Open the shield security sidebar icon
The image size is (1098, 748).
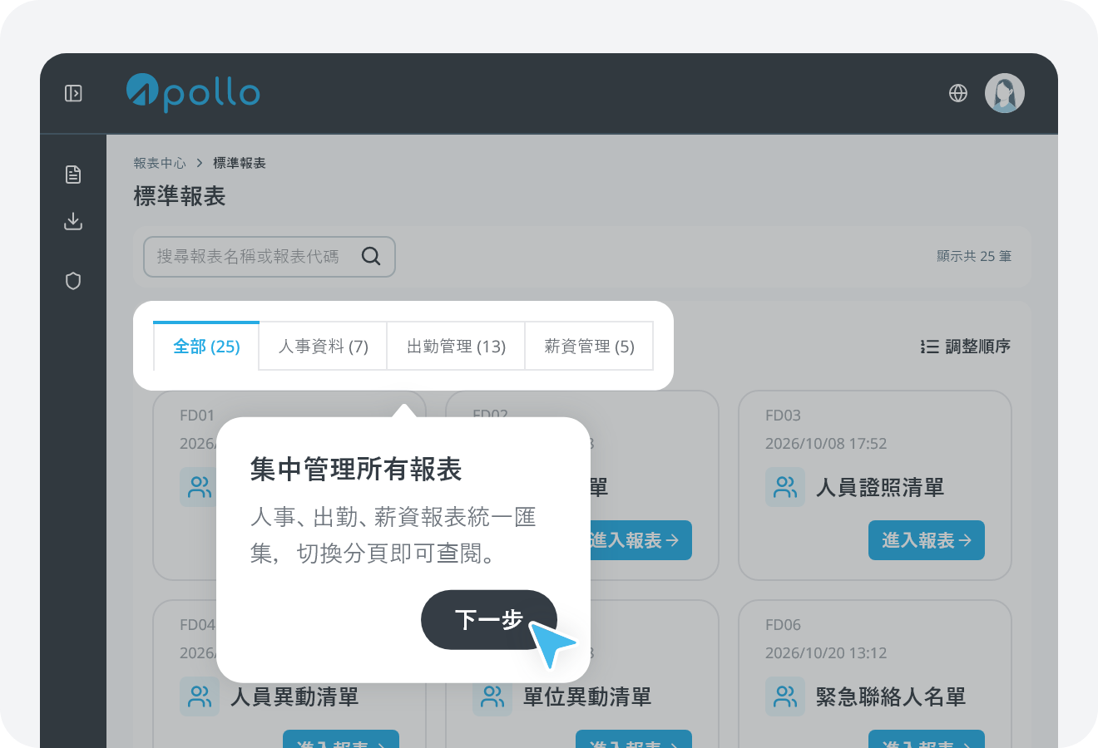73,281
